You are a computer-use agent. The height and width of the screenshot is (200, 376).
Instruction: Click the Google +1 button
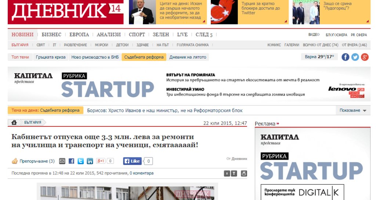[x=101, y=161]
